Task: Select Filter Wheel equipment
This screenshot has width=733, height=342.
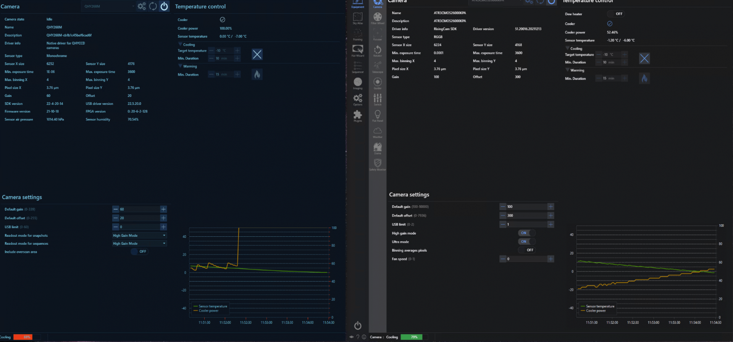Action: [x=378, y=18]
